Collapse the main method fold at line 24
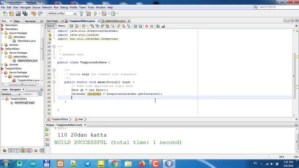The height and width of the screenshot is (168, 299). 54,82
